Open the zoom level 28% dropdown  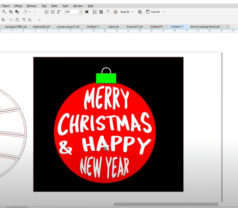click(x=81, y=12)
